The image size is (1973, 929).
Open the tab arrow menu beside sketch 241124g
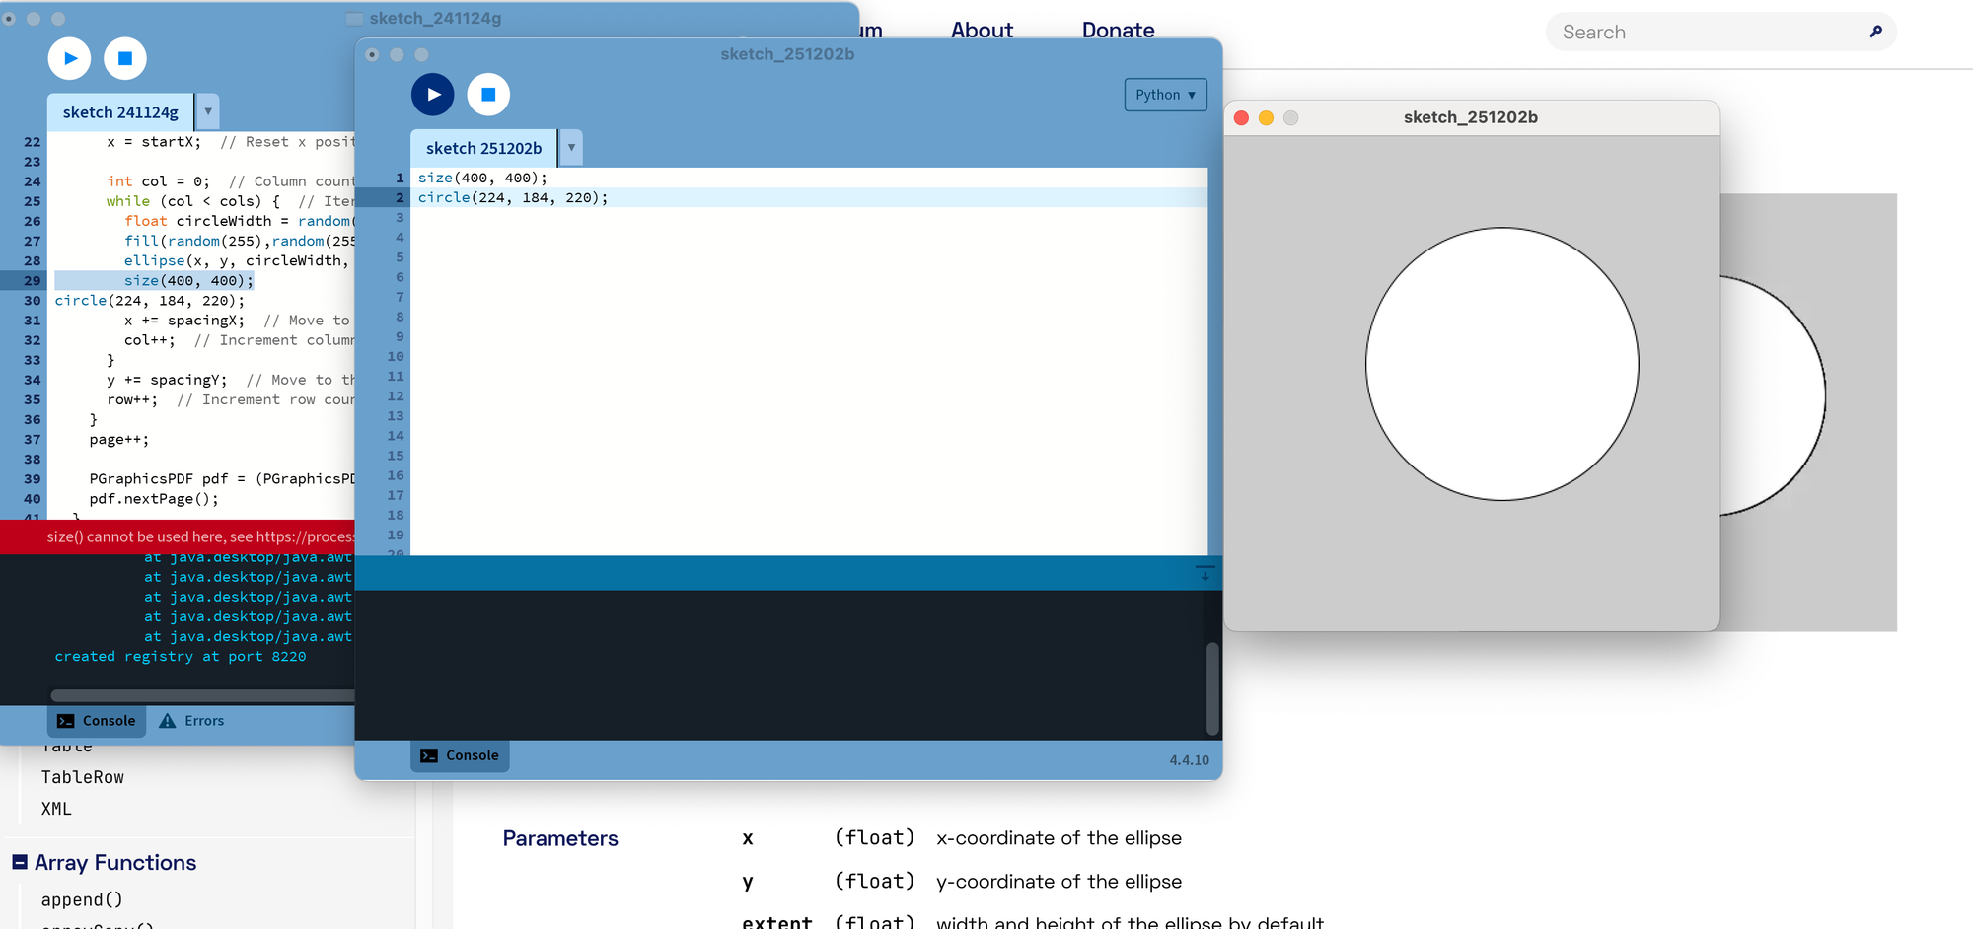208,111
